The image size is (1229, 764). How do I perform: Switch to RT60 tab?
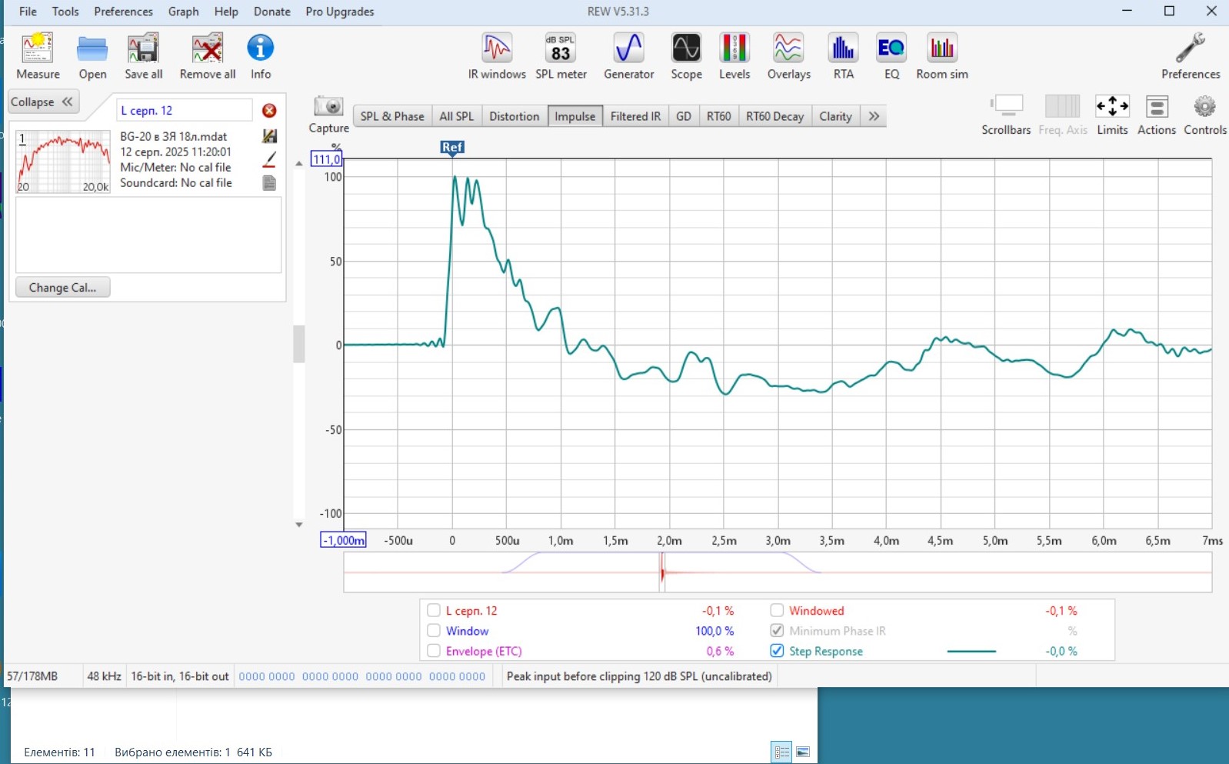click(x=719, y=116)
